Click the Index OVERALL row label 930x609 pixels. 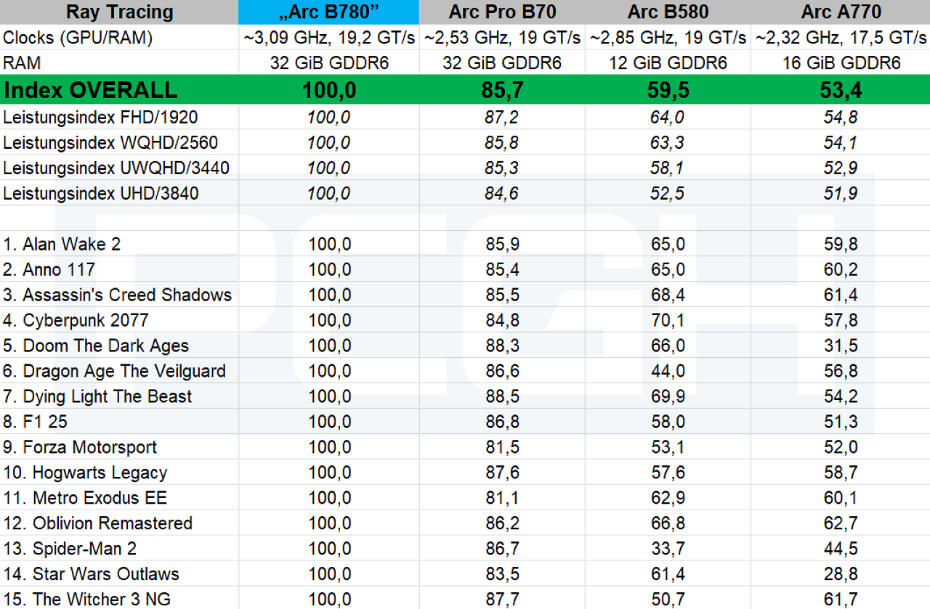pos(91,90)
